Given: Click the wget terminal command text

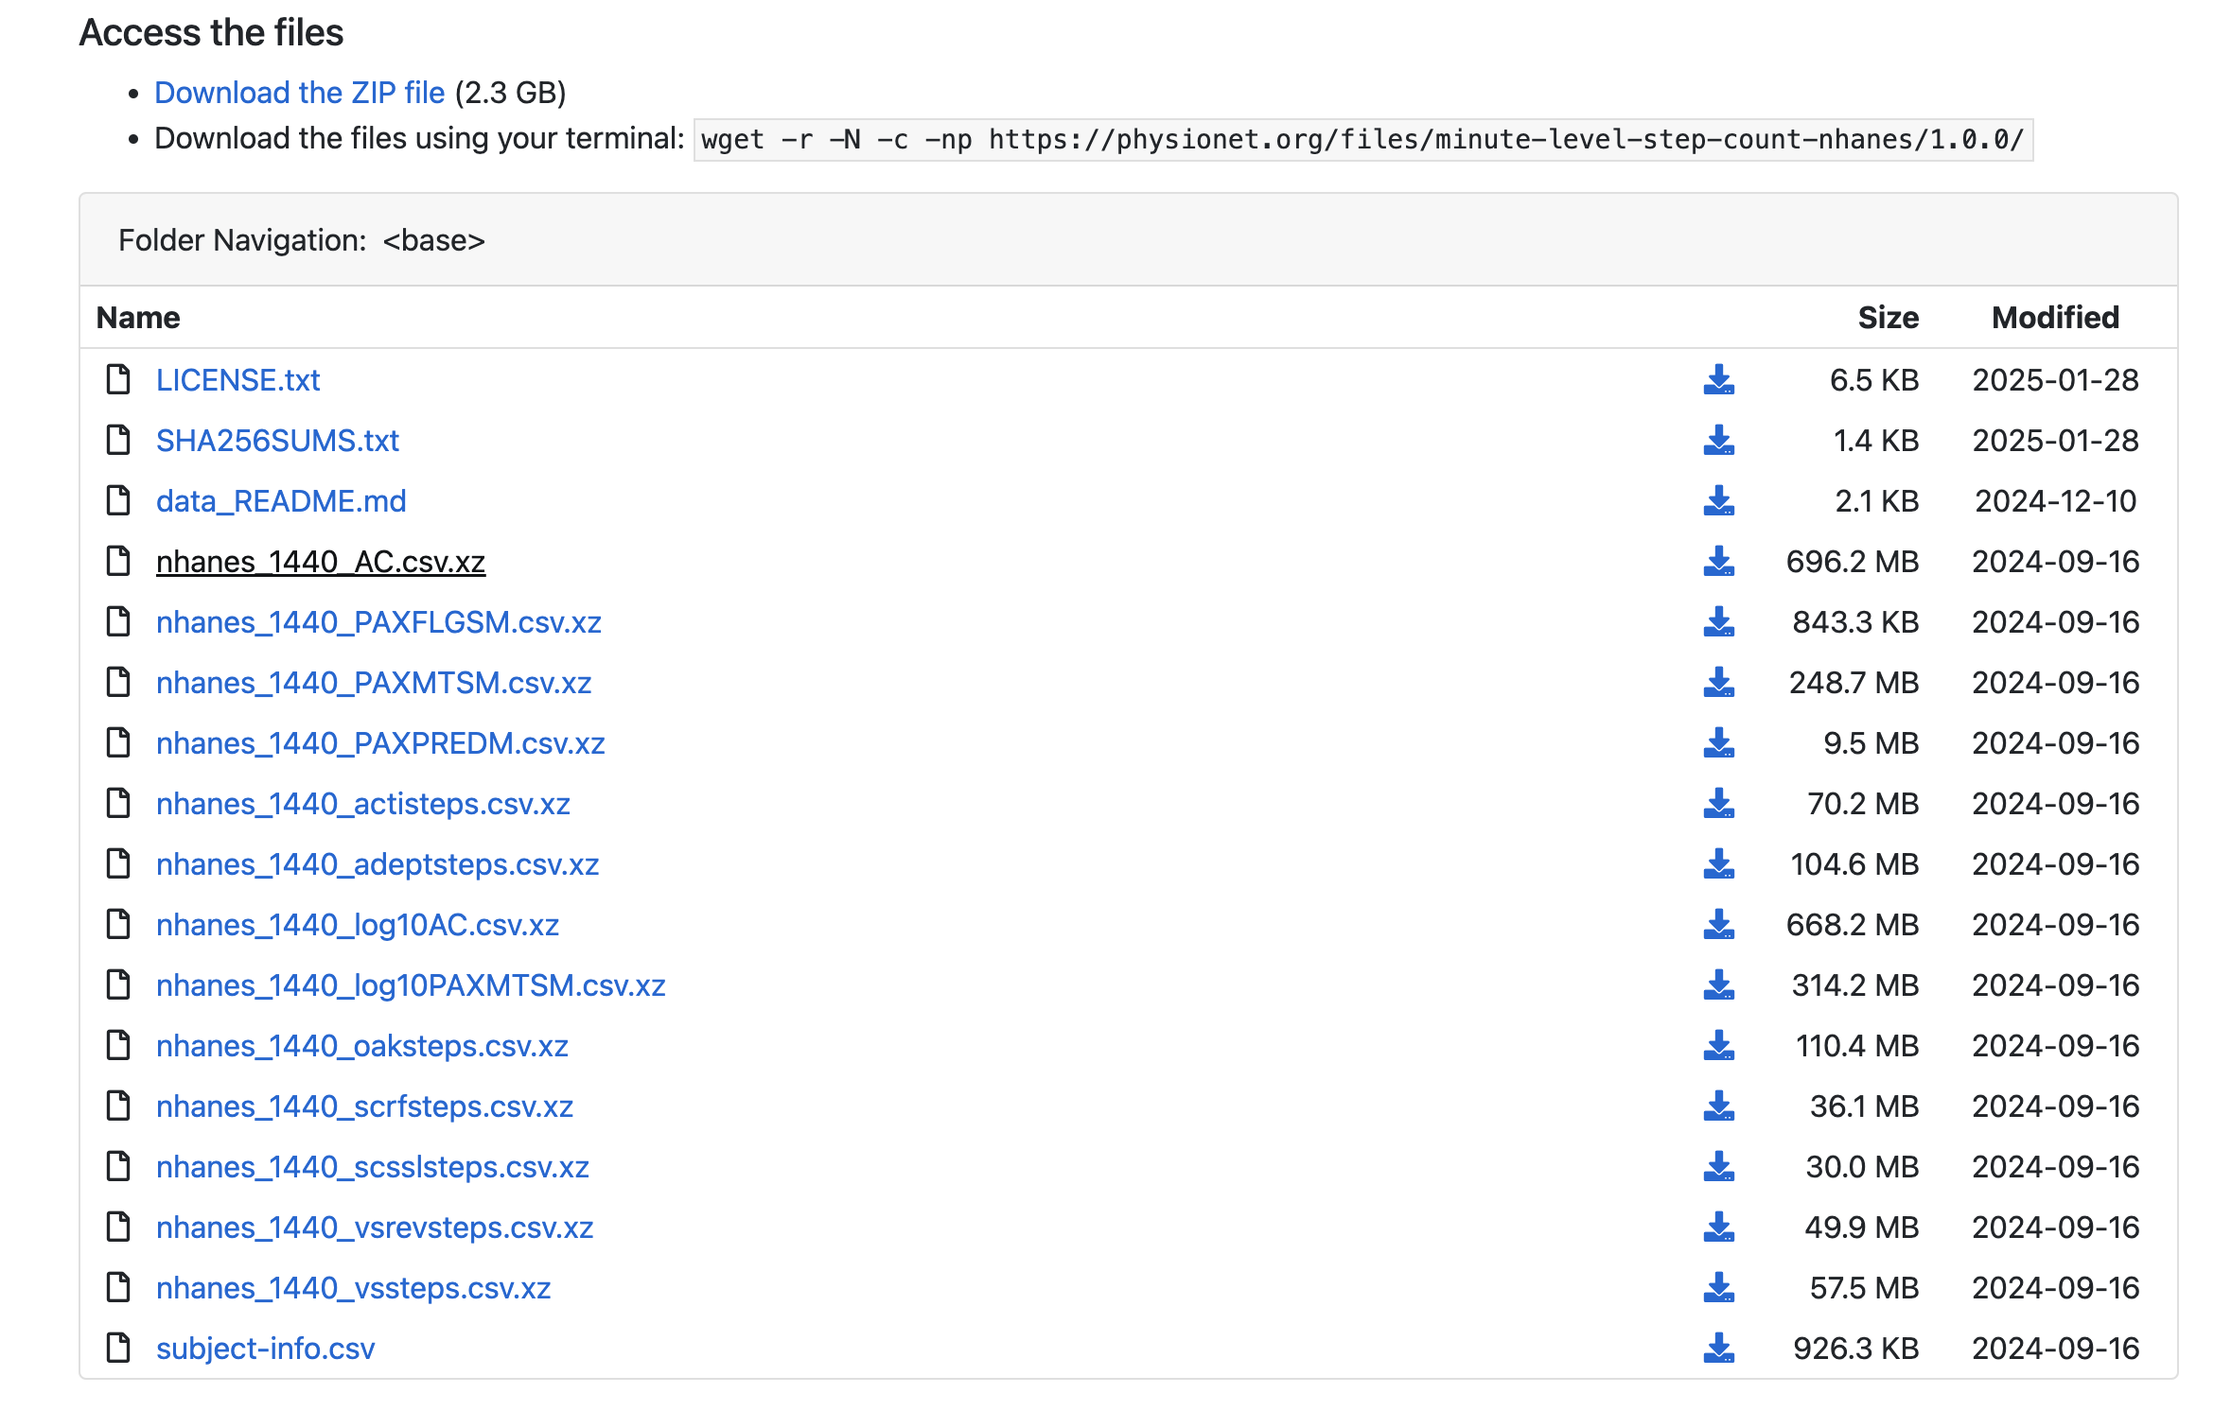Looking at the screenshot, I should point(1362,140).
